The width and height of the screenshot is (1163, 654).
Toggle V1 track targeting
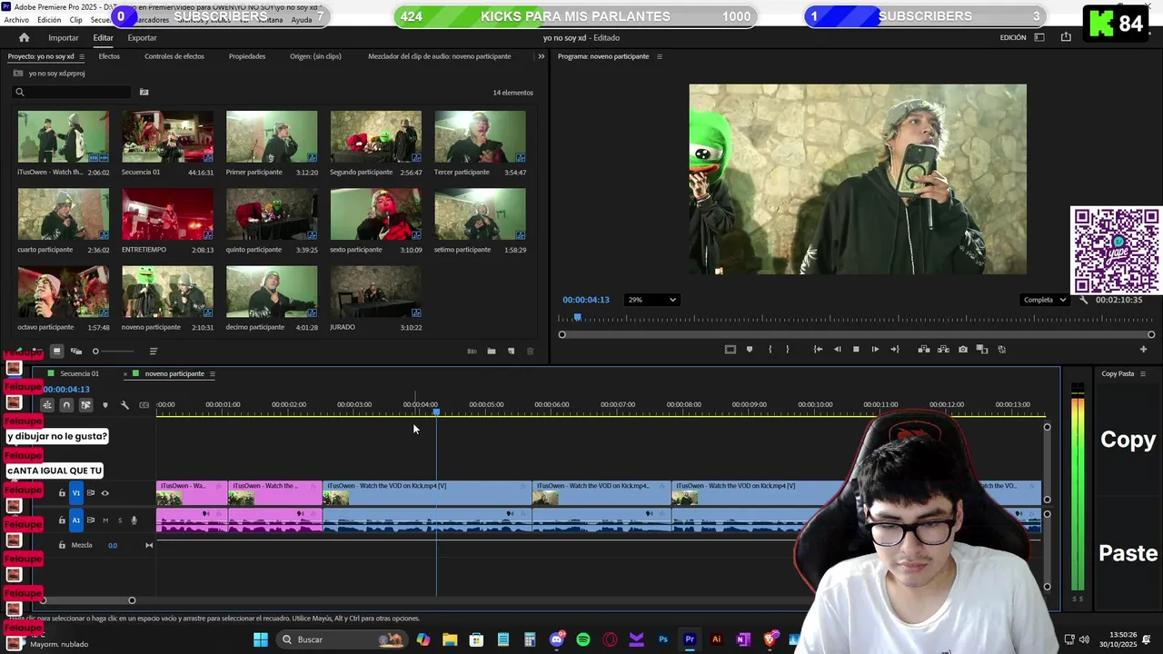[76, 493]
